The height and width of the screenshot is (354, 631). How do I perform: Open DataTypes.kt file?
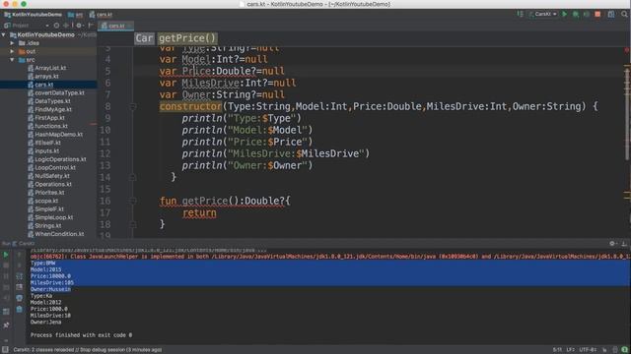52,101
